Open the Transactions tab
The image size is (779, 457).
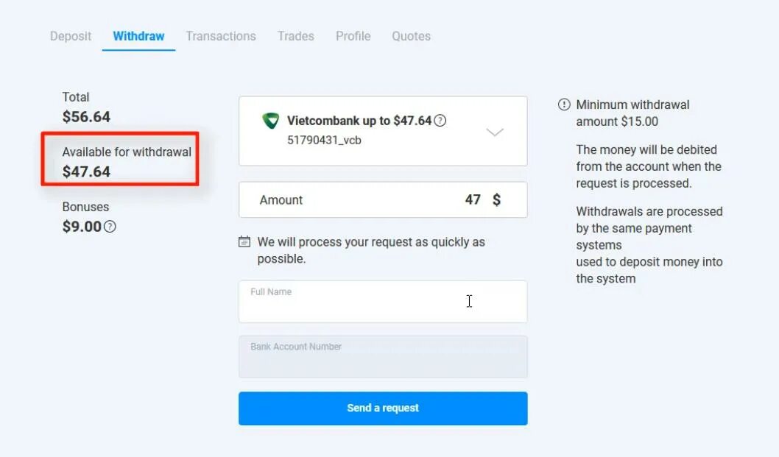[x=221, y=36]
